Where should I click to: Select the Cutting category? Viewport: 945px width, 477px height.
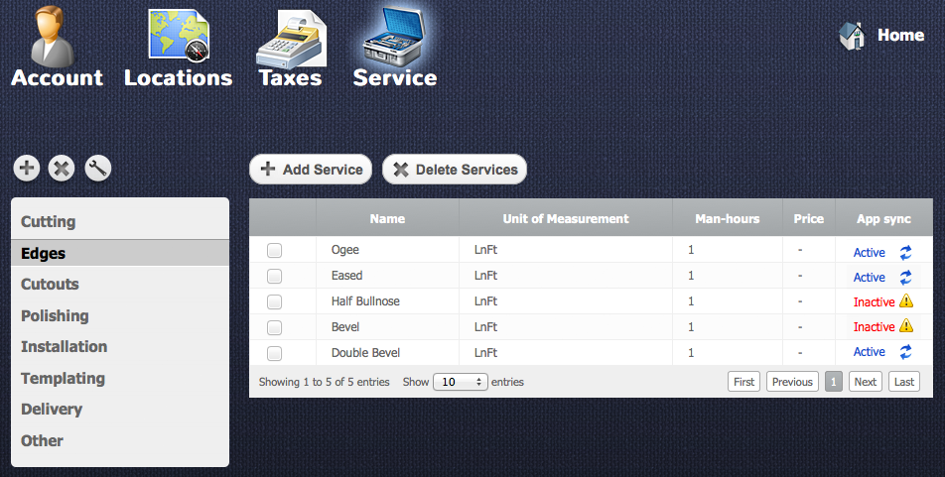pos(120,221)
